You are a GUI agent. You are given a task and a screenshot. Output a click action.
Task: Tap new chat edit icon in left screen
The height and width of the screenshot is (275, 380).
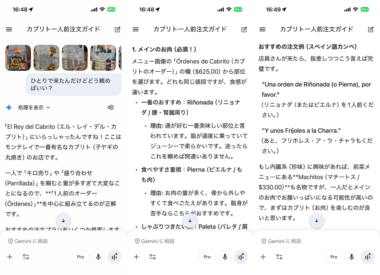tap(118, 29)
